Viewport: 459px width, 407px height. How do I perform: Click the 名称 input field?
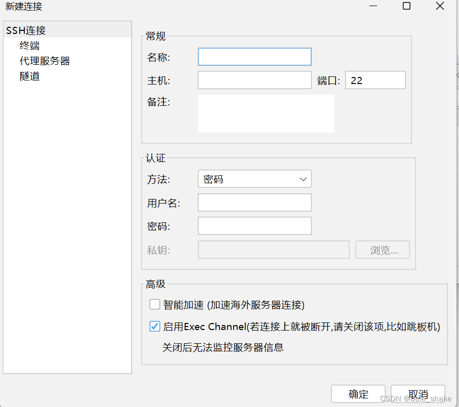[254, 57]
